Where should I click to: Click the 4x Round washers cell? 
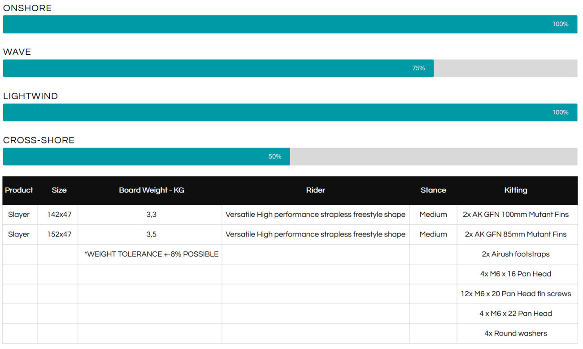click(516, 333)
